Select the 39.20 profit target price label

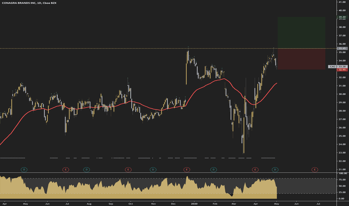coord(342,17)
